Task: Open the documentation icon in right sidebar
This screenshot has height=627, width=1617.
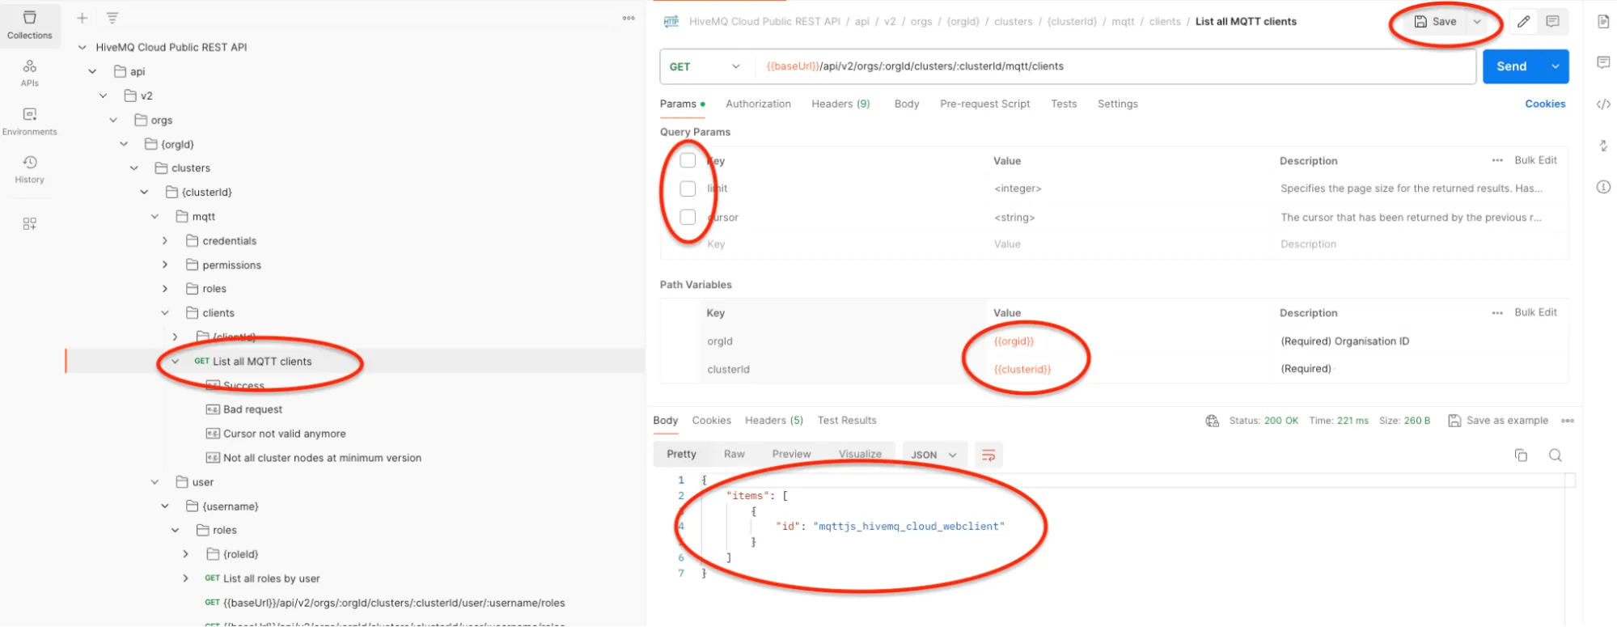Action: point(1603,22)
